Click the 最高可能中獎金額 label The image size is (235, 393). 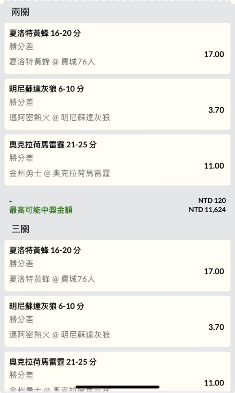(41, 210)
